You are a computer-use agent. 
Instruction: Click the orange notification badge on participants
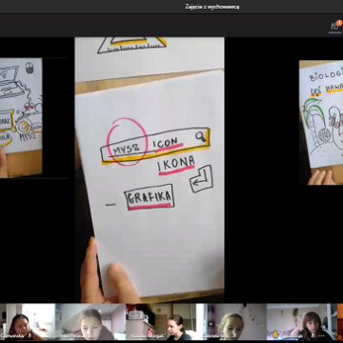click(339, 23)
